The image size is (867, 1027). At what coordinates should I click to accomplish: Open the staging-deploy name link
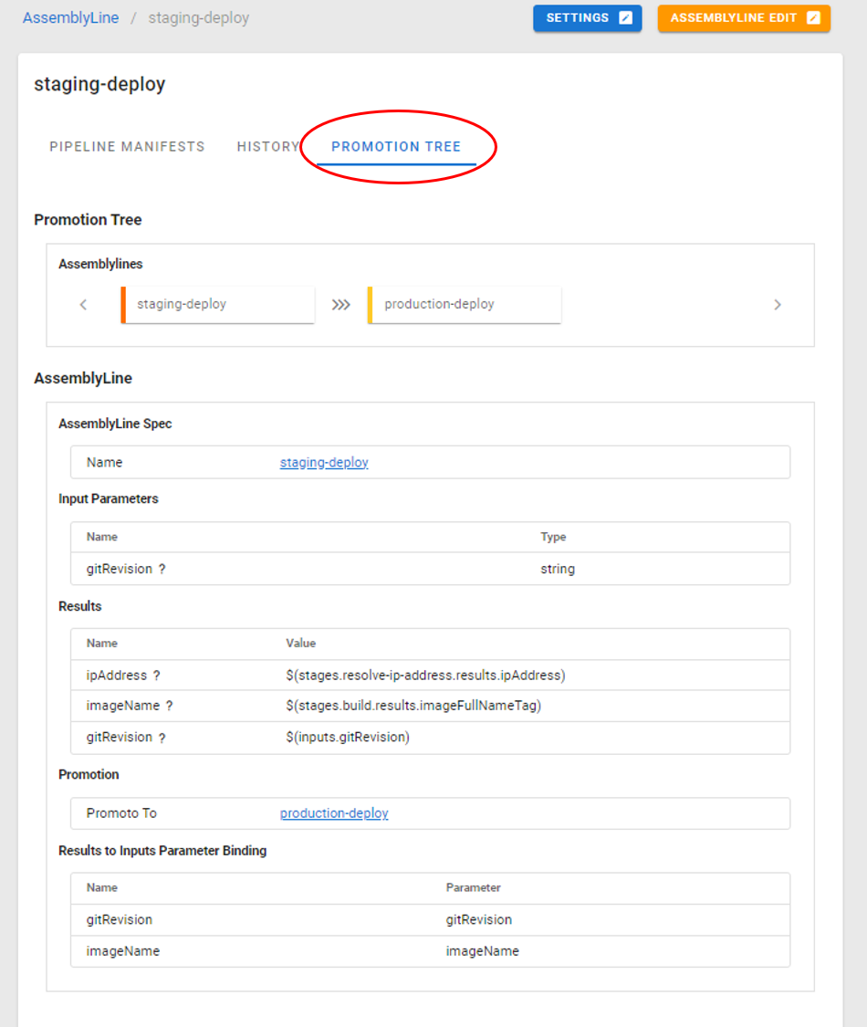click(x=324, y=463)
